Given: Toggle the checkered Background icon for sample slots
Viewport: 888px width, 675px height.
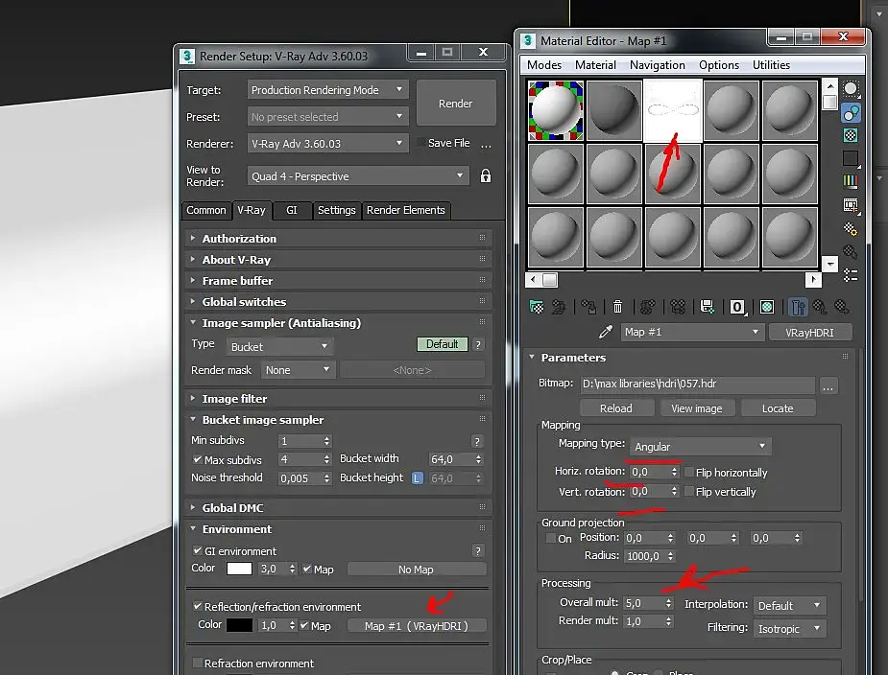Looking at the screenshot, I should (x=851, y=135).
